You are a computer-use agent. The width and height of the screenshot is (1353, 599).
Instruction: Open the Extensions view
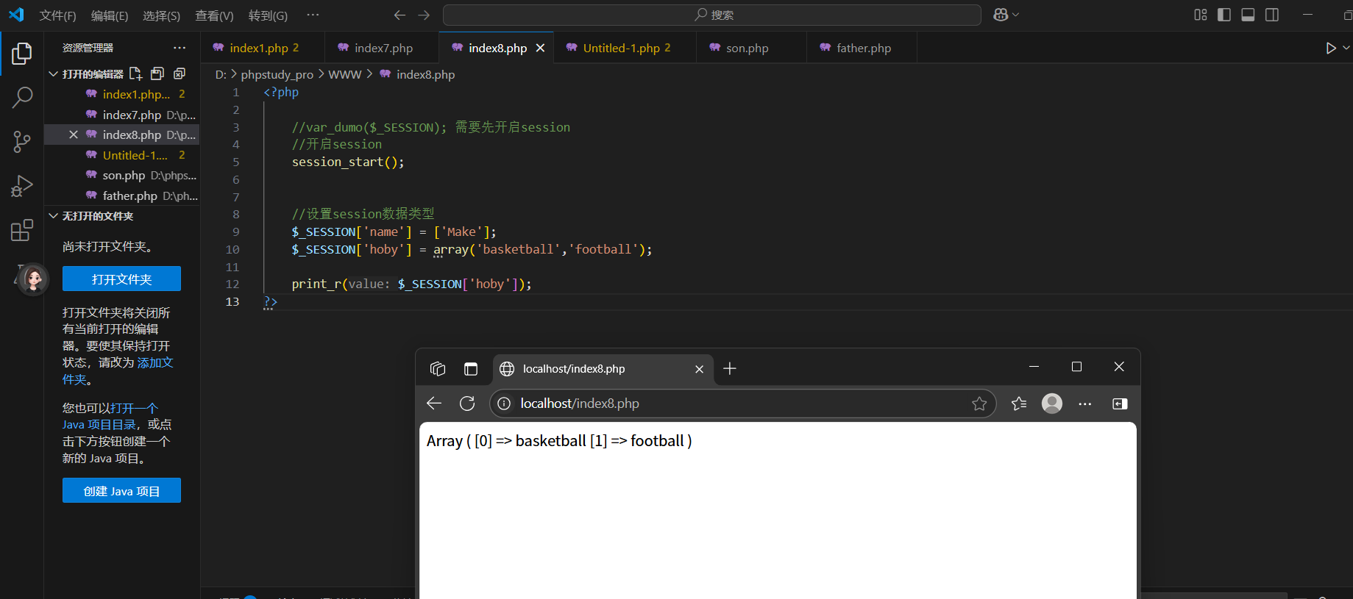[x=22, y=230]
